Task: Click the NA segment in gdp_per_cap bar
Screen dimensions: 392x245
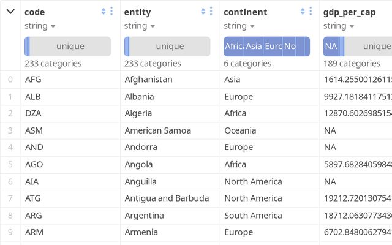Action: tap(331, 47)
